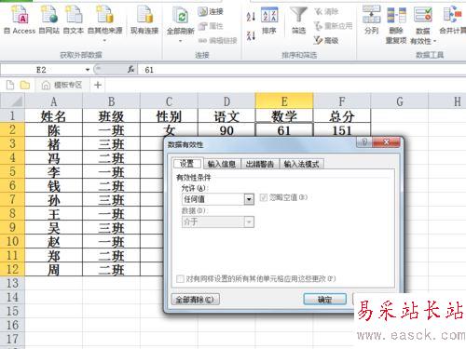Click Remove Duplicates (删除重复项)

point(396,25)
